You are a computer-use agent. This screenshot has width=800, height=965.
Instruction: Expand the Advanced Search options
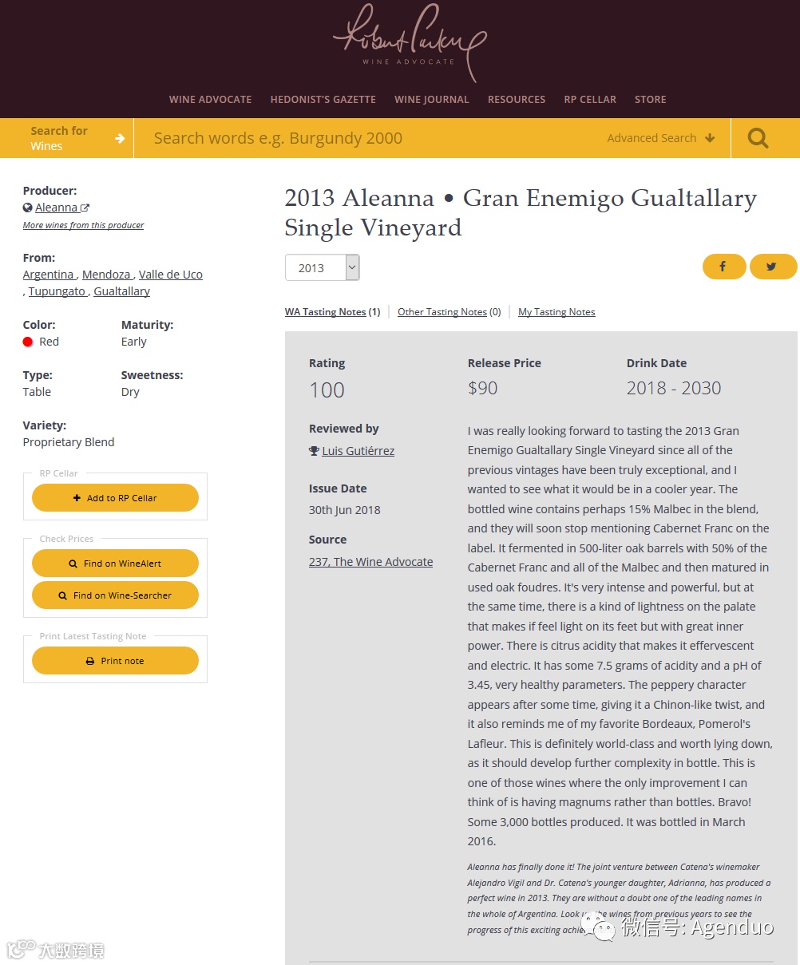coord(660,138)
